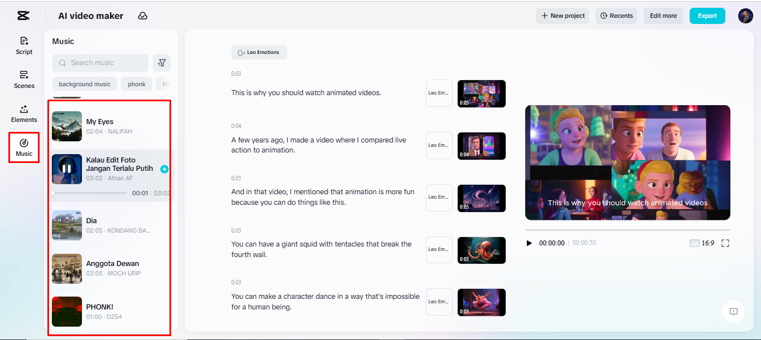Open octopus scene clip thumbnail
This screenshot has width=761, height=340.
(482, 250)
